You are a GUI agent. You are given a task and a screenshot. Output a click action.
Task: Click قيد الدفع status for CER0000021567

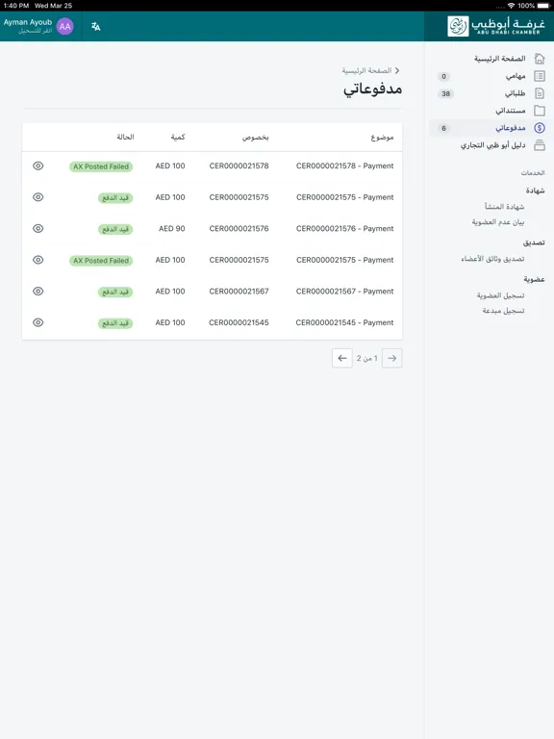point(115,292)
